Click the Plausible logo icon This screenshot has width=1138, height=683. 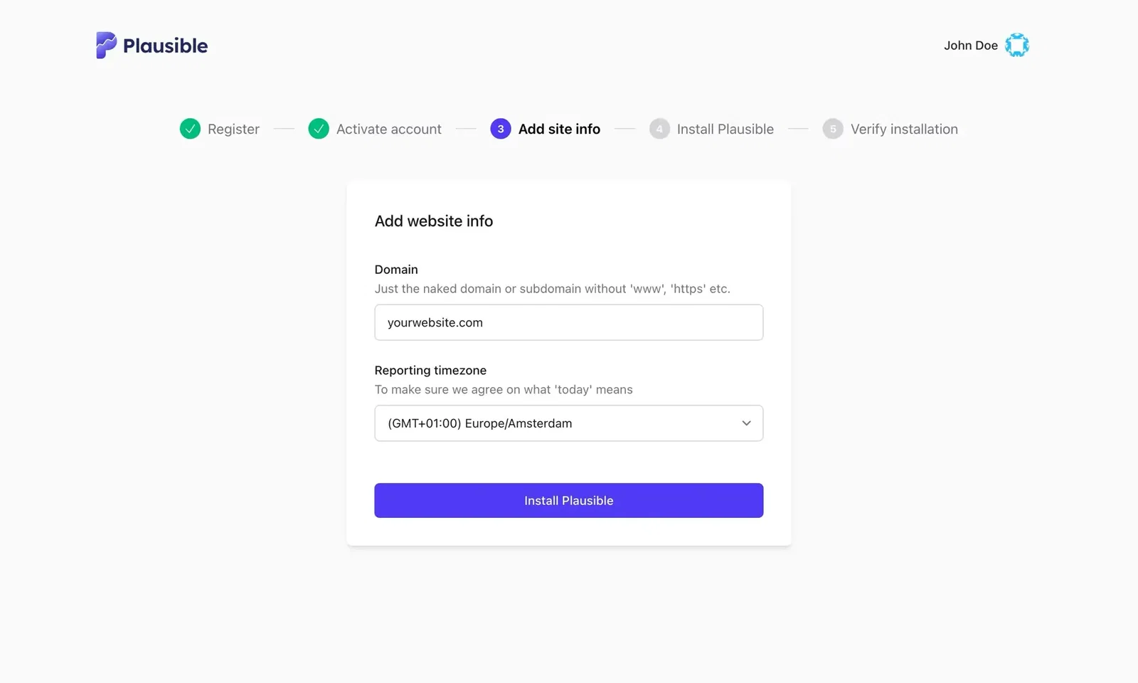click(x=105, y=45)
